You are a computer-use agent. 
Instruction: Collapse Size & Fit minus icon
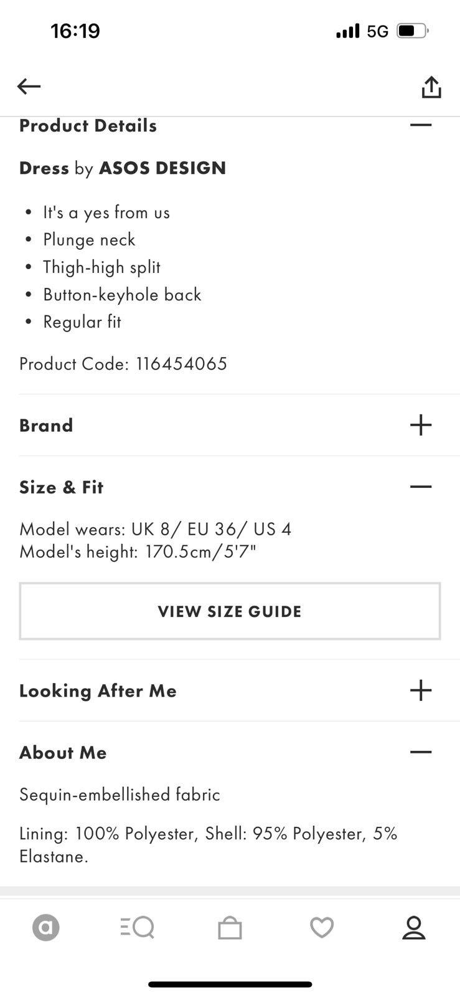pos(421,487)
